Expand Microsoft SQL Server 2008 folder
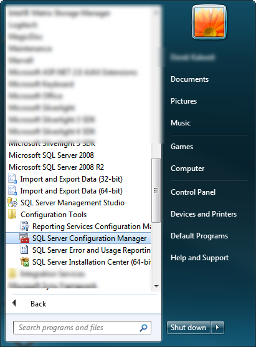 point(51,155)
